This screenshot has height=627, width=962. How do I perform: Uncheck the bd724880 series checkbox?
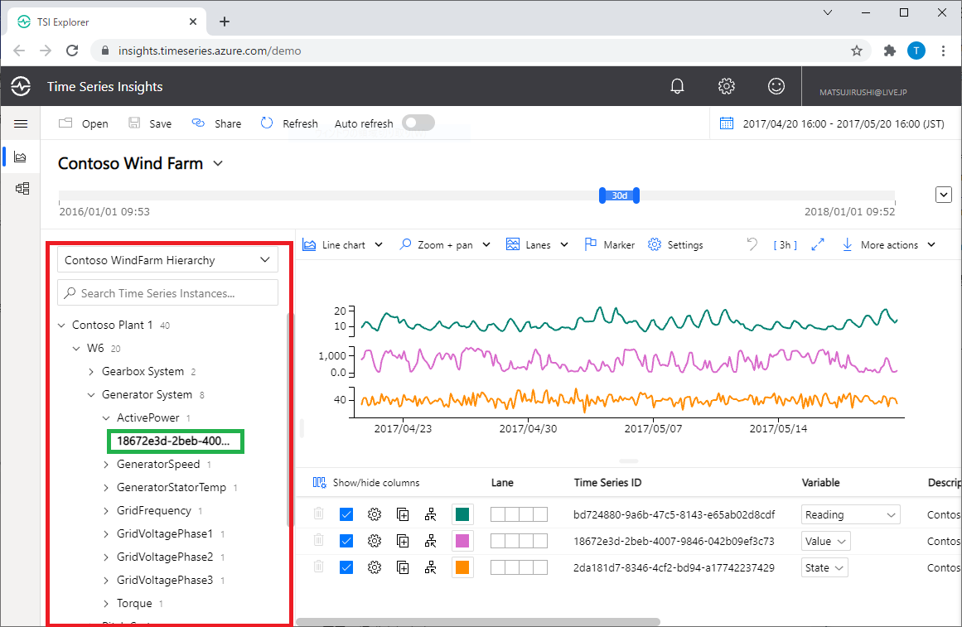pyautogui.click(x=346, y=514)
